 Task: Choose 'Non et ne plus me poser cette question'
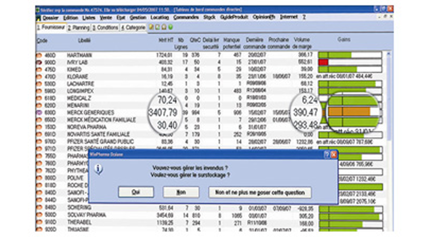[260, 192]
